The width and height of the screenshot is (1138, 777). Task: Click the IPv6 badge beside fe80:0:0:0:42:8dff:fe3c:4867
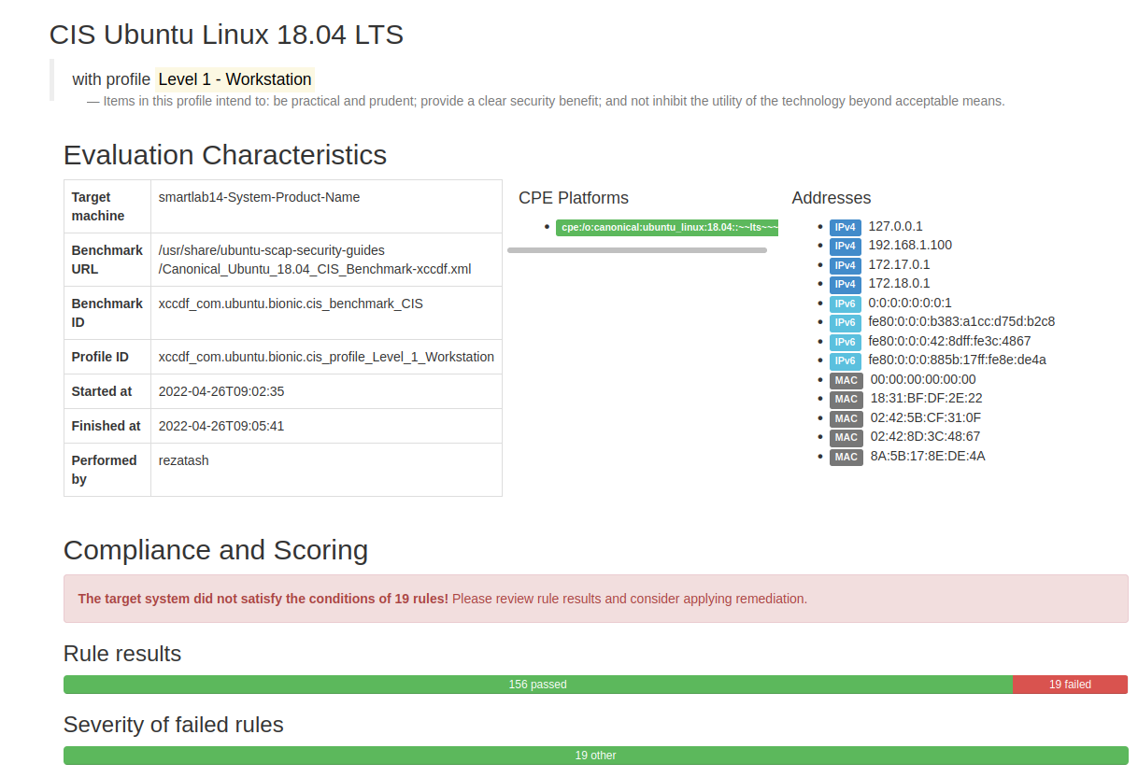coord(845,342)
